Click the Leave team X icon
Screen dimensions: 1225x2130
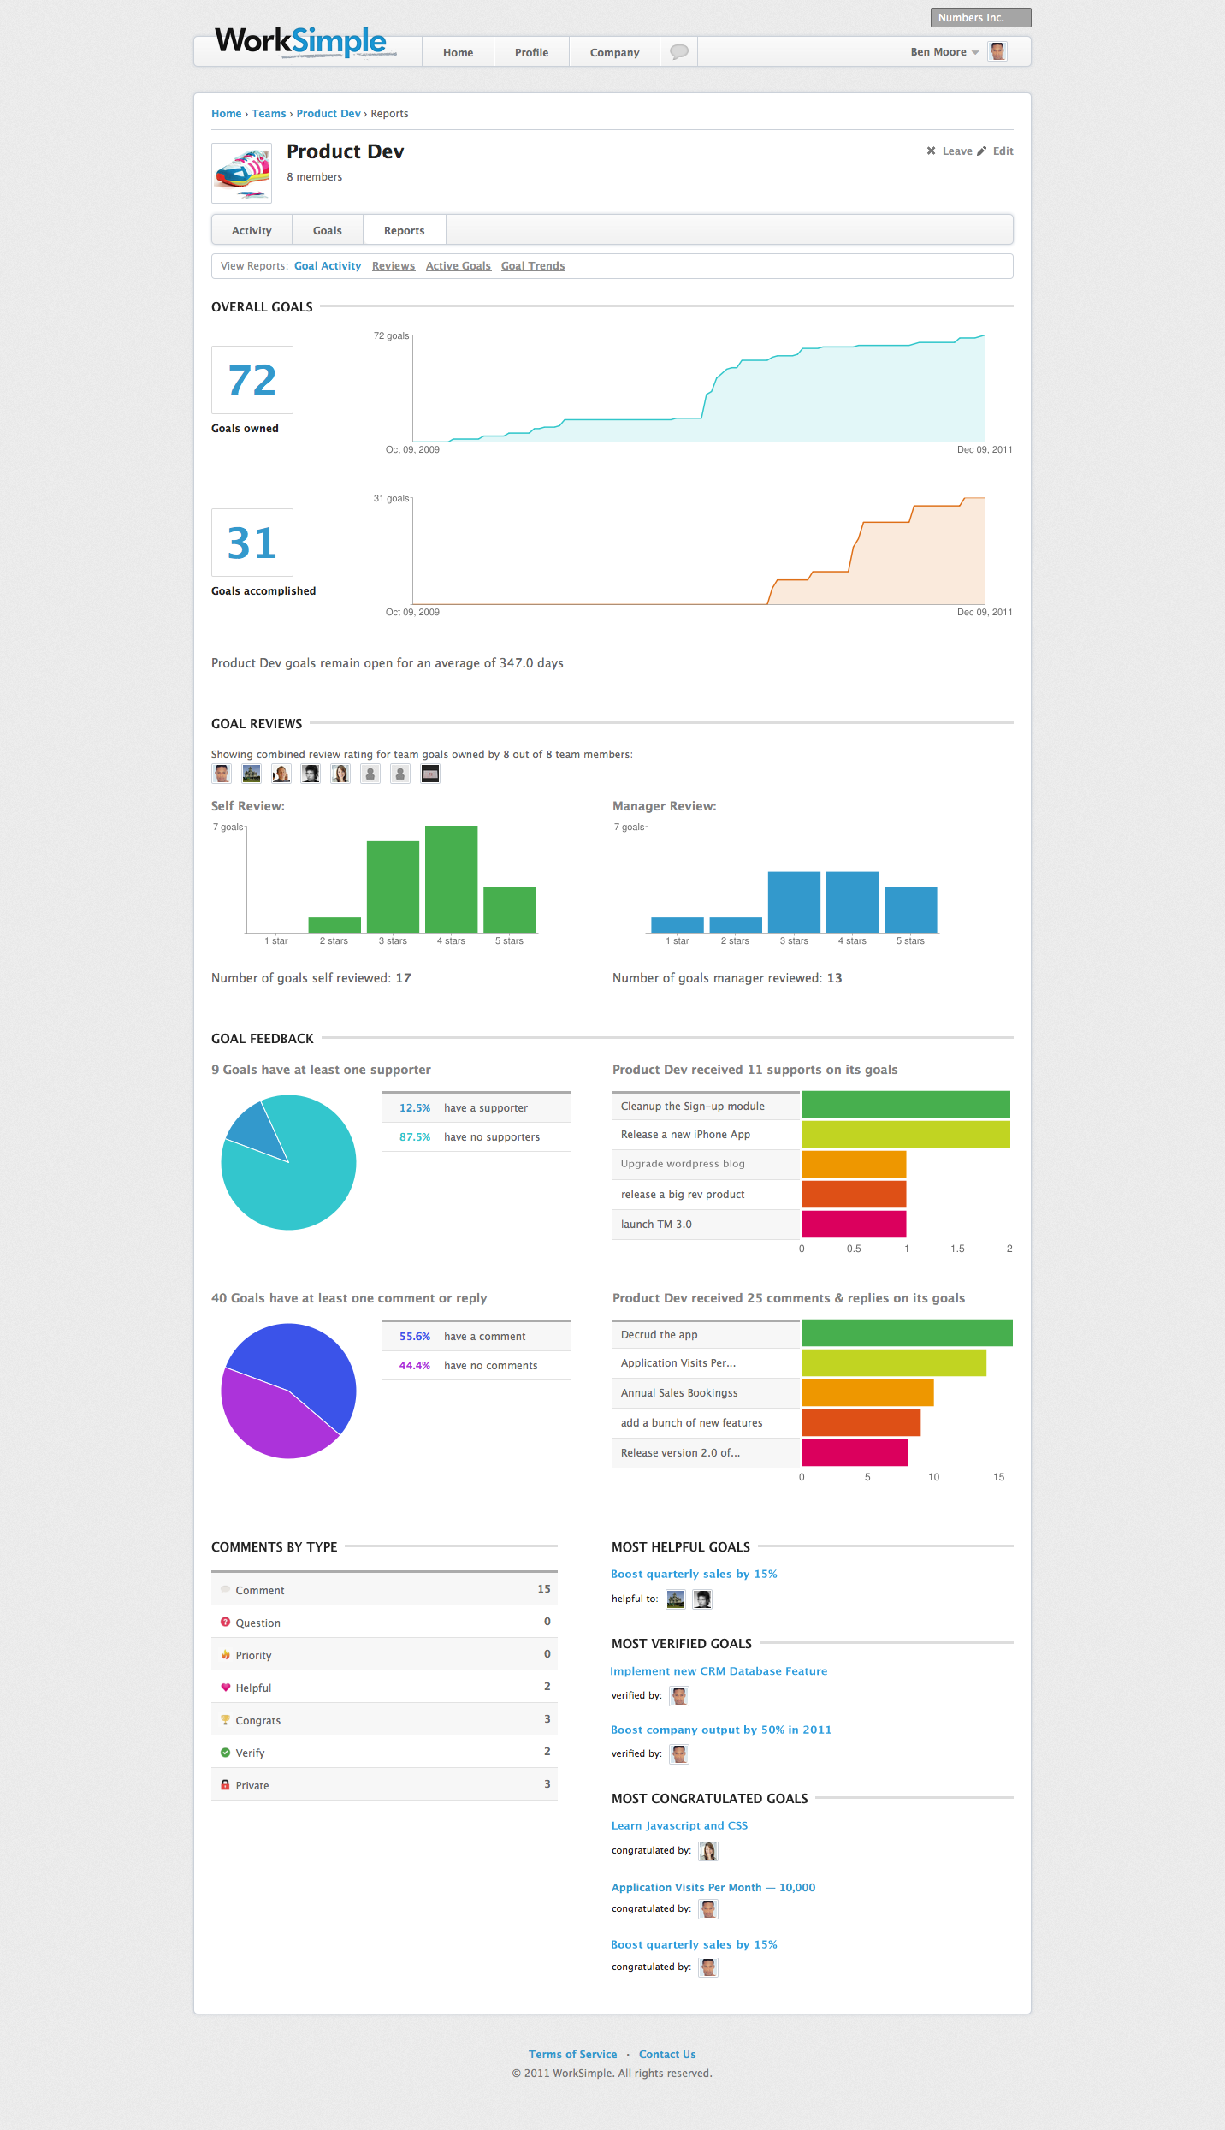pyautogui.click(x=931, y=151)
